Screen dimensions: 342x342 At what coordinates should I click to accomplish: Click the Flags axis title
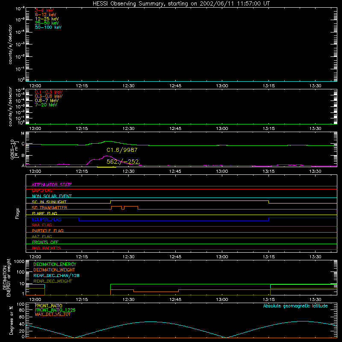click(18, 213)
